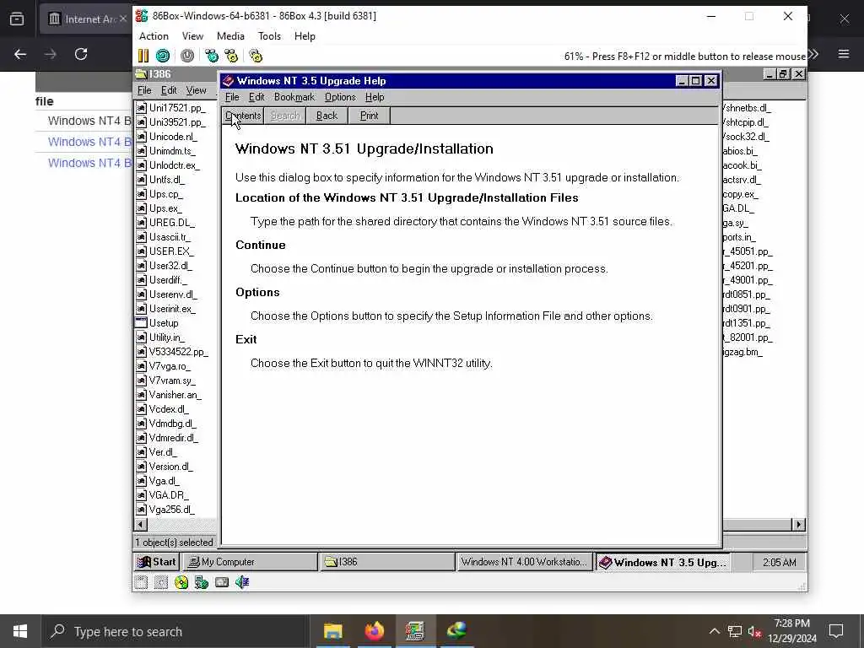The image size is (864, 648).
Task: Select the USER.EX_ file icon
Action: click(141, 251)
